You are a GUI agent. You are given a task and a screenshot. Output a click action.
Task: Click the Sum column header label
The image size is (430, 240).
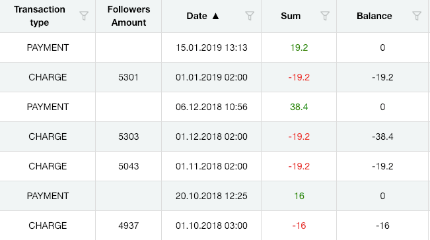point(291,16)
